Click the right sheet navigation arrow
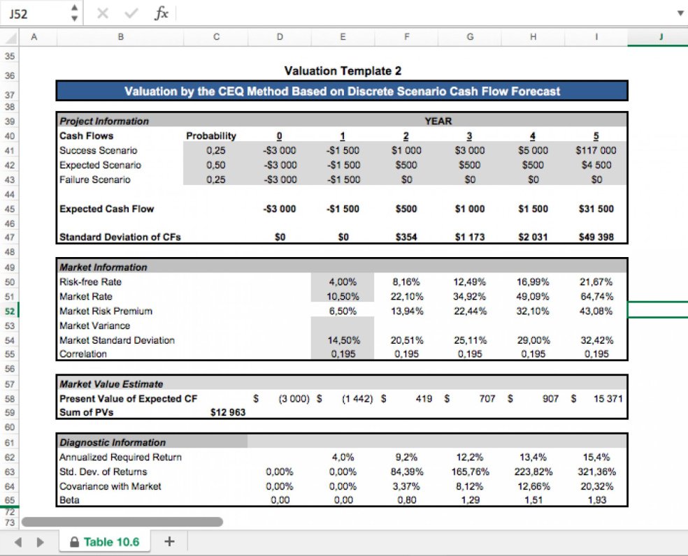The height and width of the screenshot is (556, 688). (39, 540)
